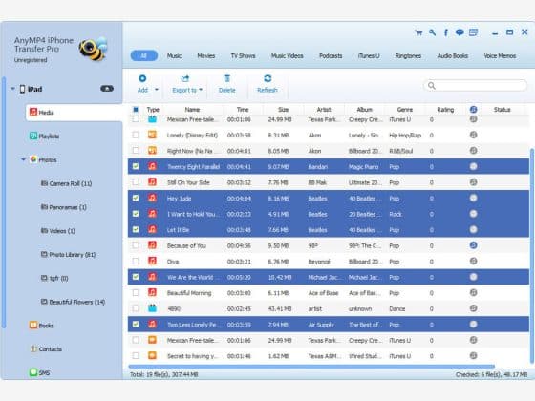Screen dimensions: 535x401
Task: Click the eject badge next to iPad
Action: tap(107, 89)
